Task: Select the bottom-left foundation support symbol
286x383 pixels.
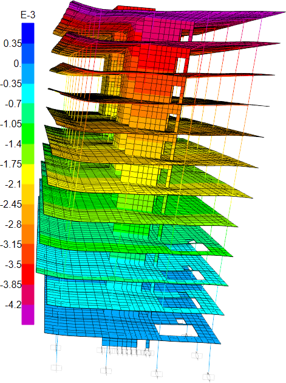Action: pos(56,368)
